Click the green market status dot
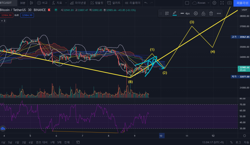This screenshot has height=145, width=250. pyautogui.click(x=56, y=10)
